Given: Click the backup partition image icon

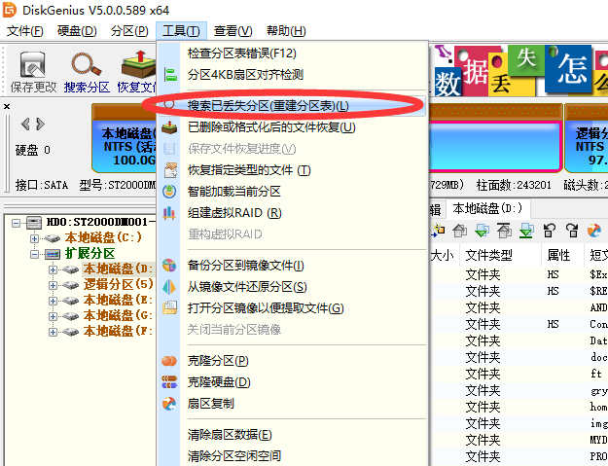Looking at the screenshot, I should (x=169, y=266).
